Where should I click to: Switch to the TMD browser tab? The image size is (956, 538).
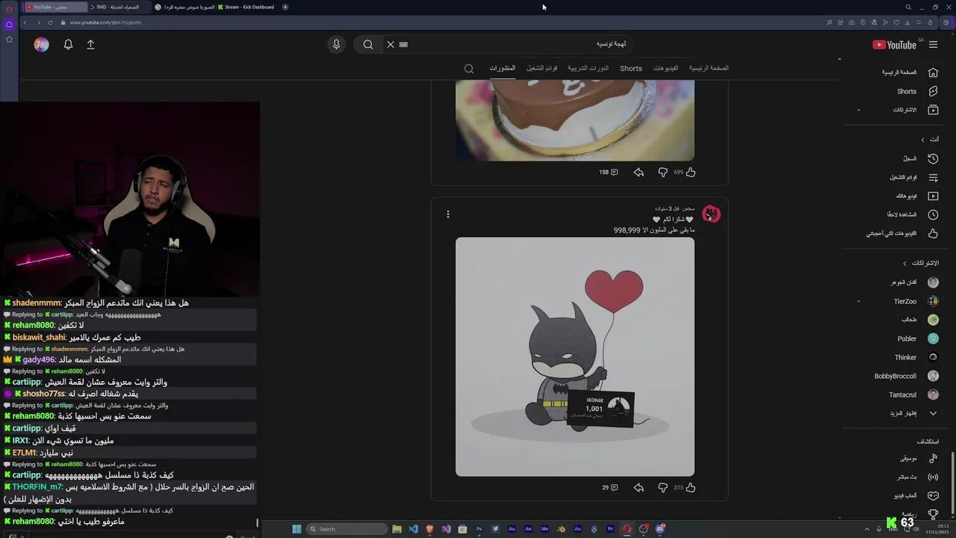coord(118,7)
